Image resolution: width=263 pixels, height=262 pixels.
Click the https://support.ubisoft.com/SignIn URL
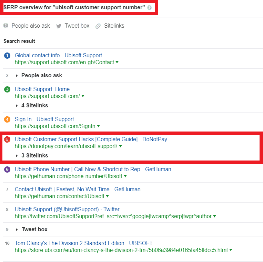click(55, 126)
